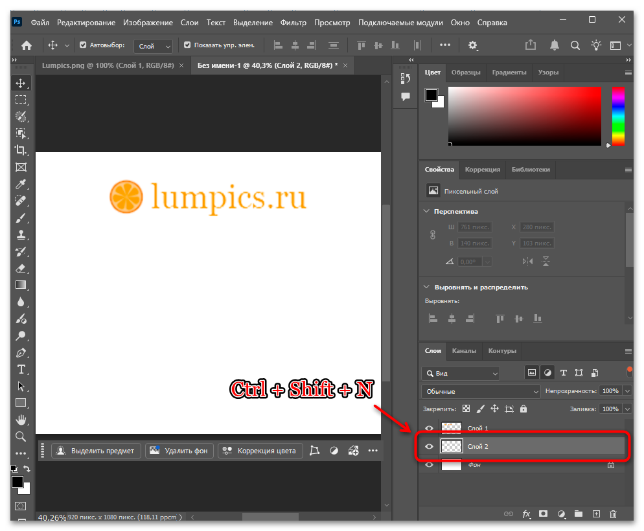Toggle lock all layer padlock

coord(523,409)
